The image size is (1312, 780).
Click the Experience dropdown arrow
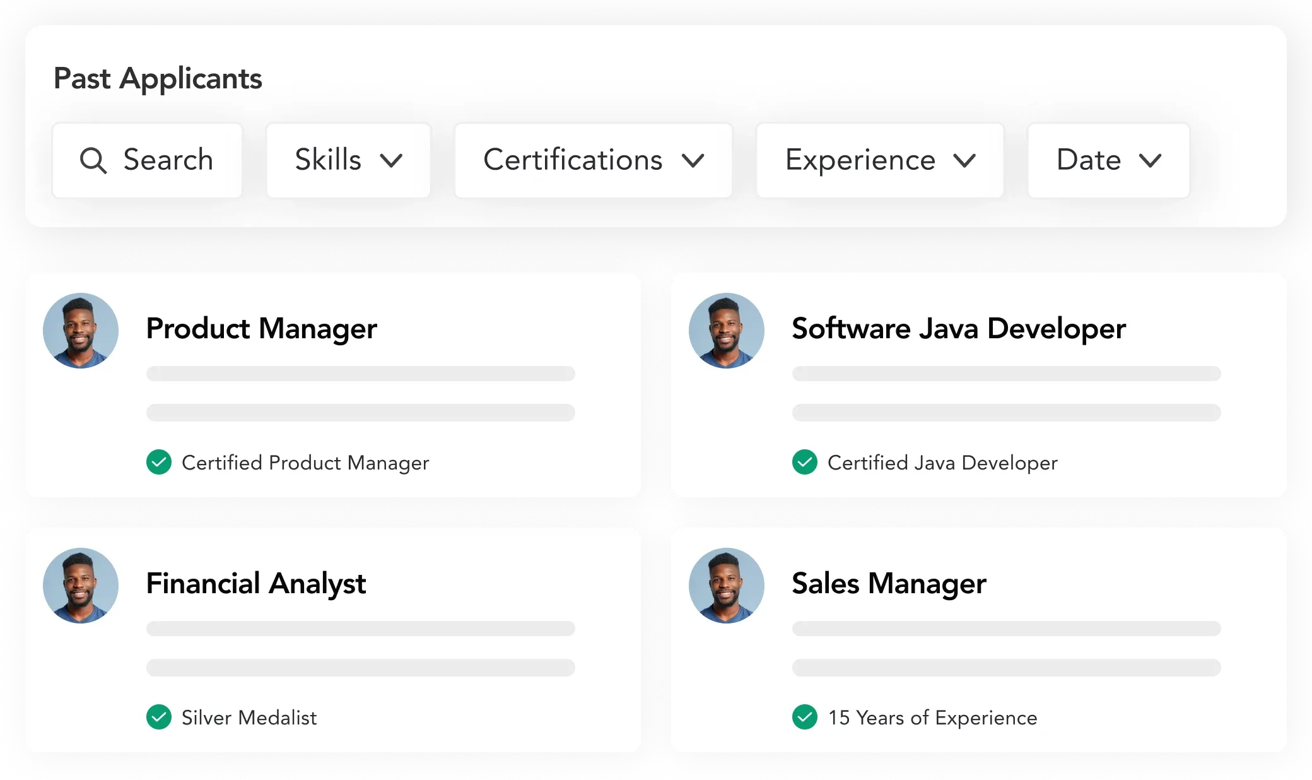point(965,161)
